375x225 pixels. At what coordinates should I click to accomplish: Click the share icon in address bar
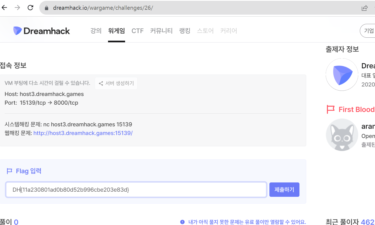pos(364,8)
